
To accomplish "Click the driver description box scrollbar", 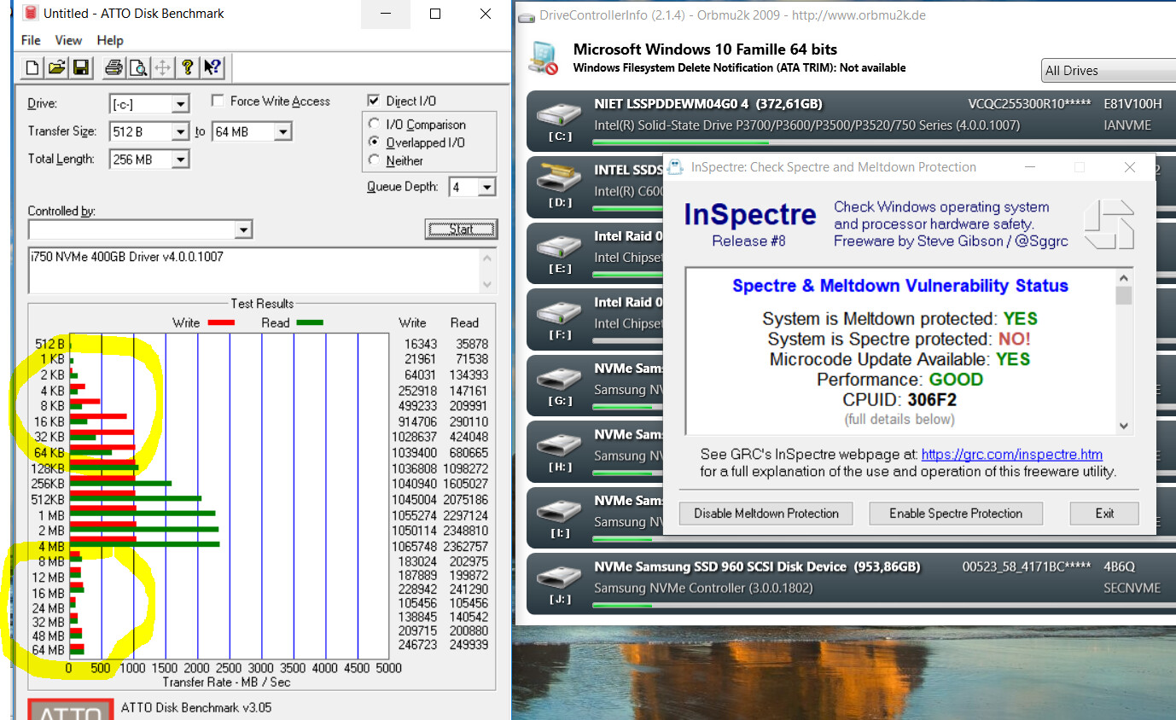I will click(488, 271).
